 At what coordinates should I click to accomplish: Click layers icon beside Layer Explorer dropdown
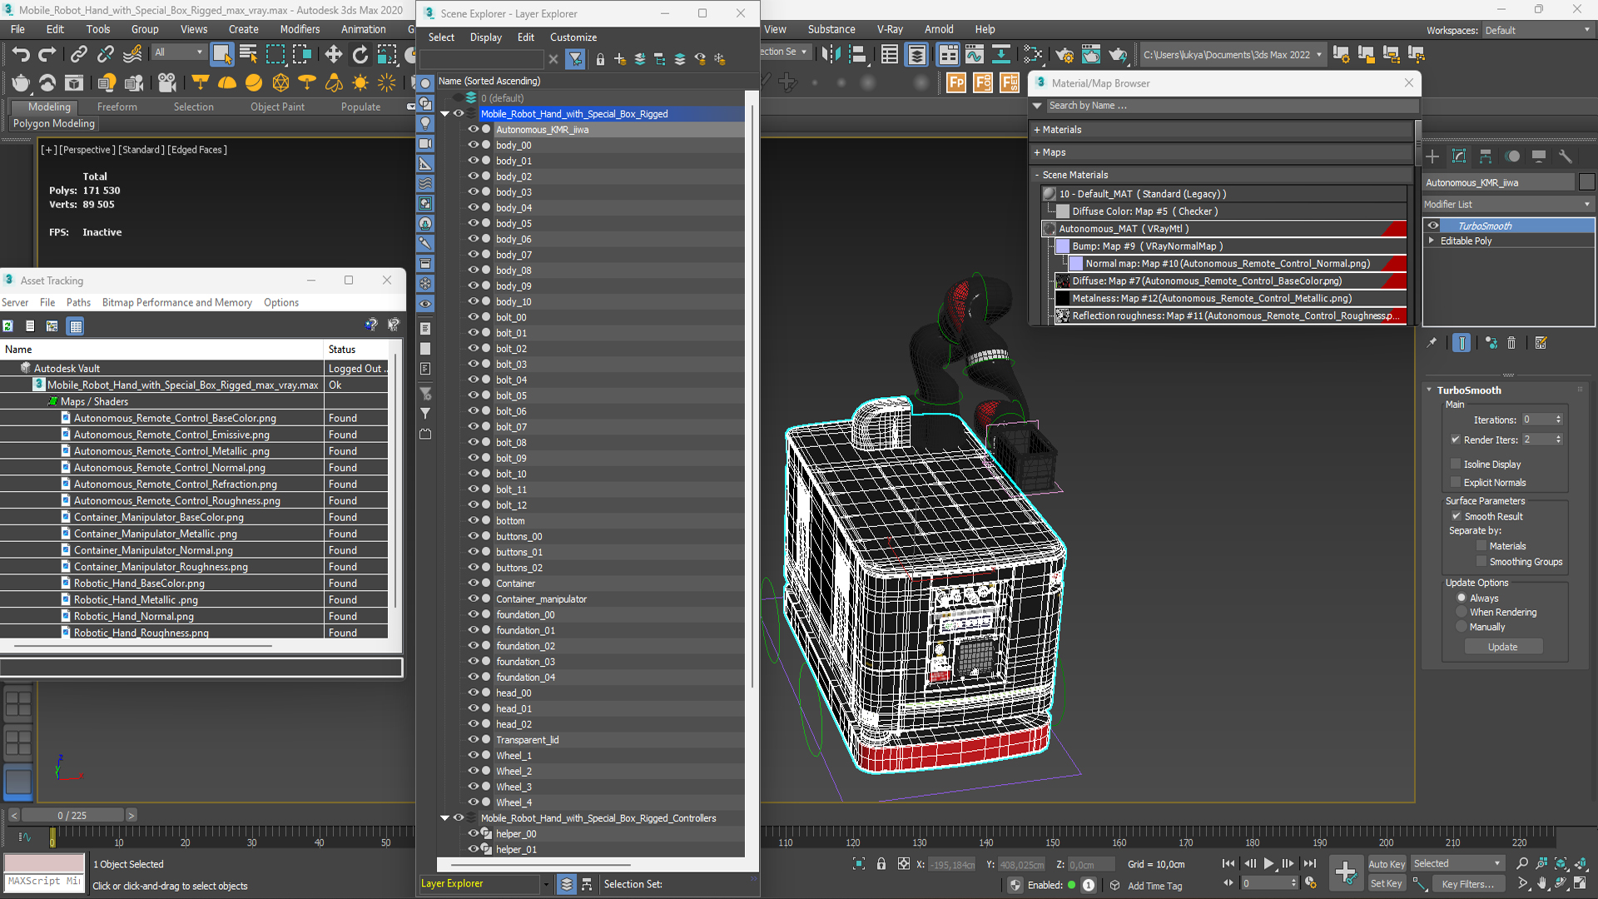coord(567,884)
